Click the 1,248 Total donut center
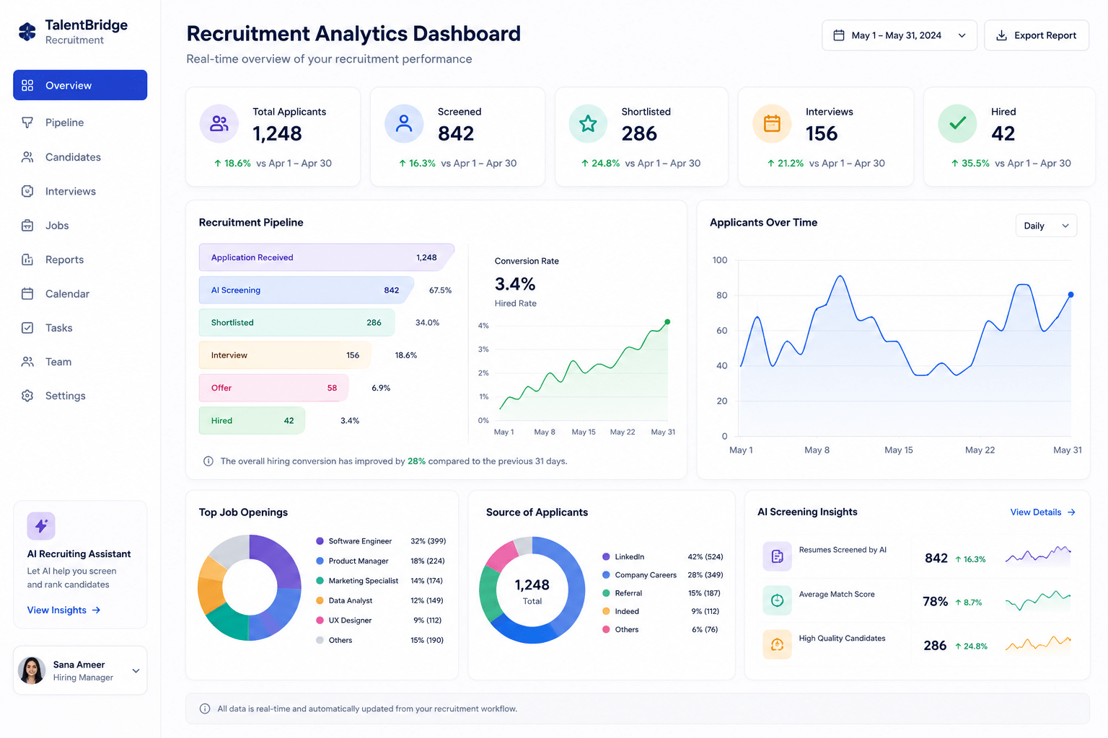This screenshot has width=1108, height=738. (x=532, y=591)
